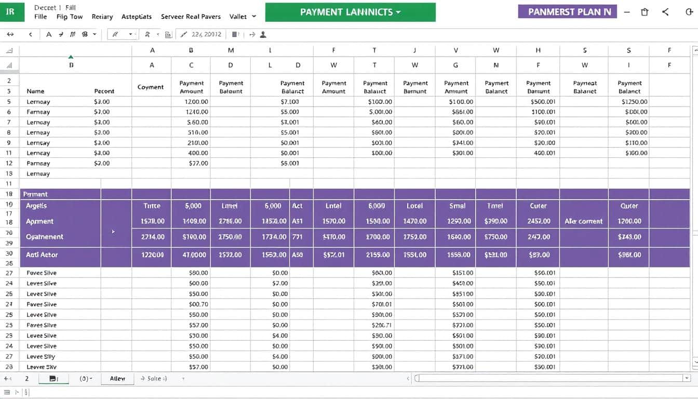Click the letter A font icon
Screen dimensions: 698x399
click(x=49, y=34)
